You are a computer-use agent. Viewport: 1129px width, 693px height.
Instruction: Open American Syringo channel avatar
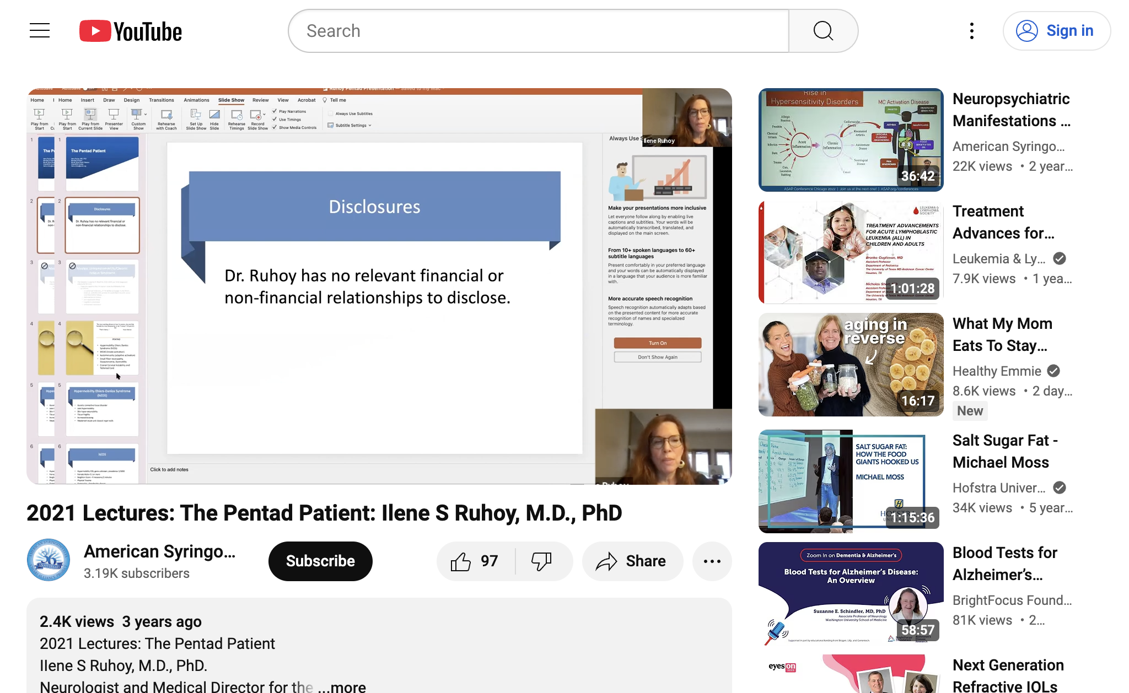click(x=49, y=560)
